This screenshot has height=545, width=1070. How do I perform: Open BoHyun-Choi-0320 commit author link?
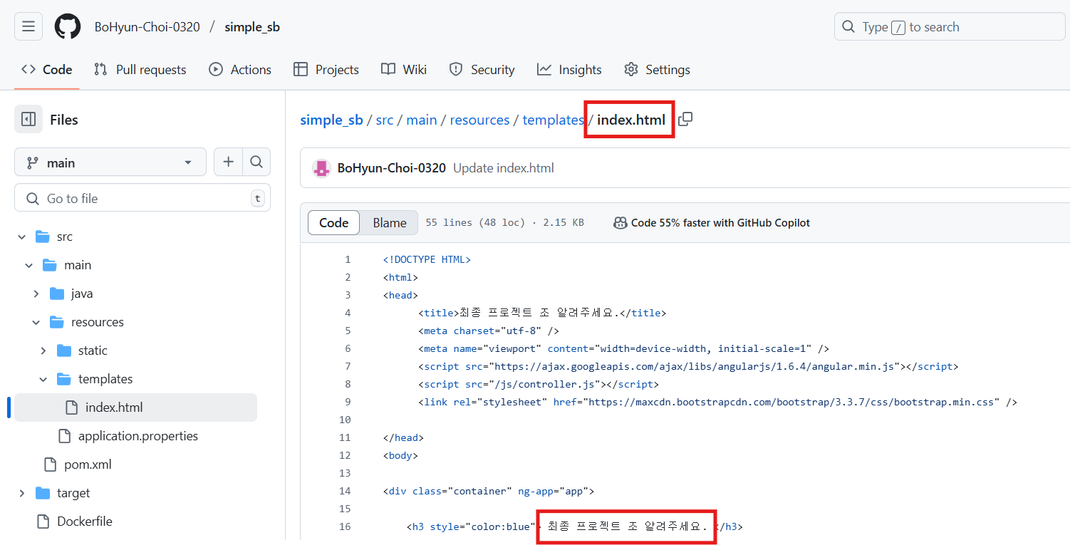(391, 168)
